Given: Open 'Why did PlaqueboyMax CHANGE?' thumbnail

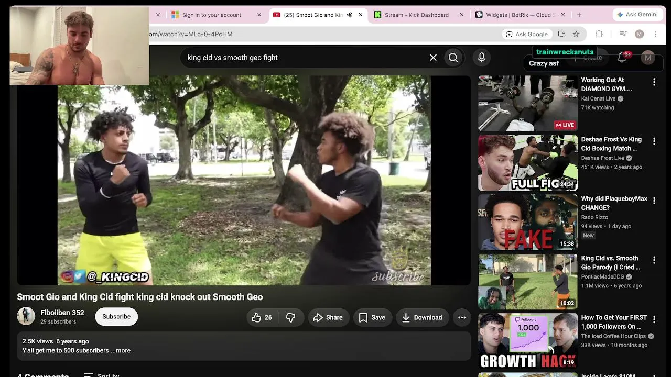Looking at the screenshot, I should point(527,222).
